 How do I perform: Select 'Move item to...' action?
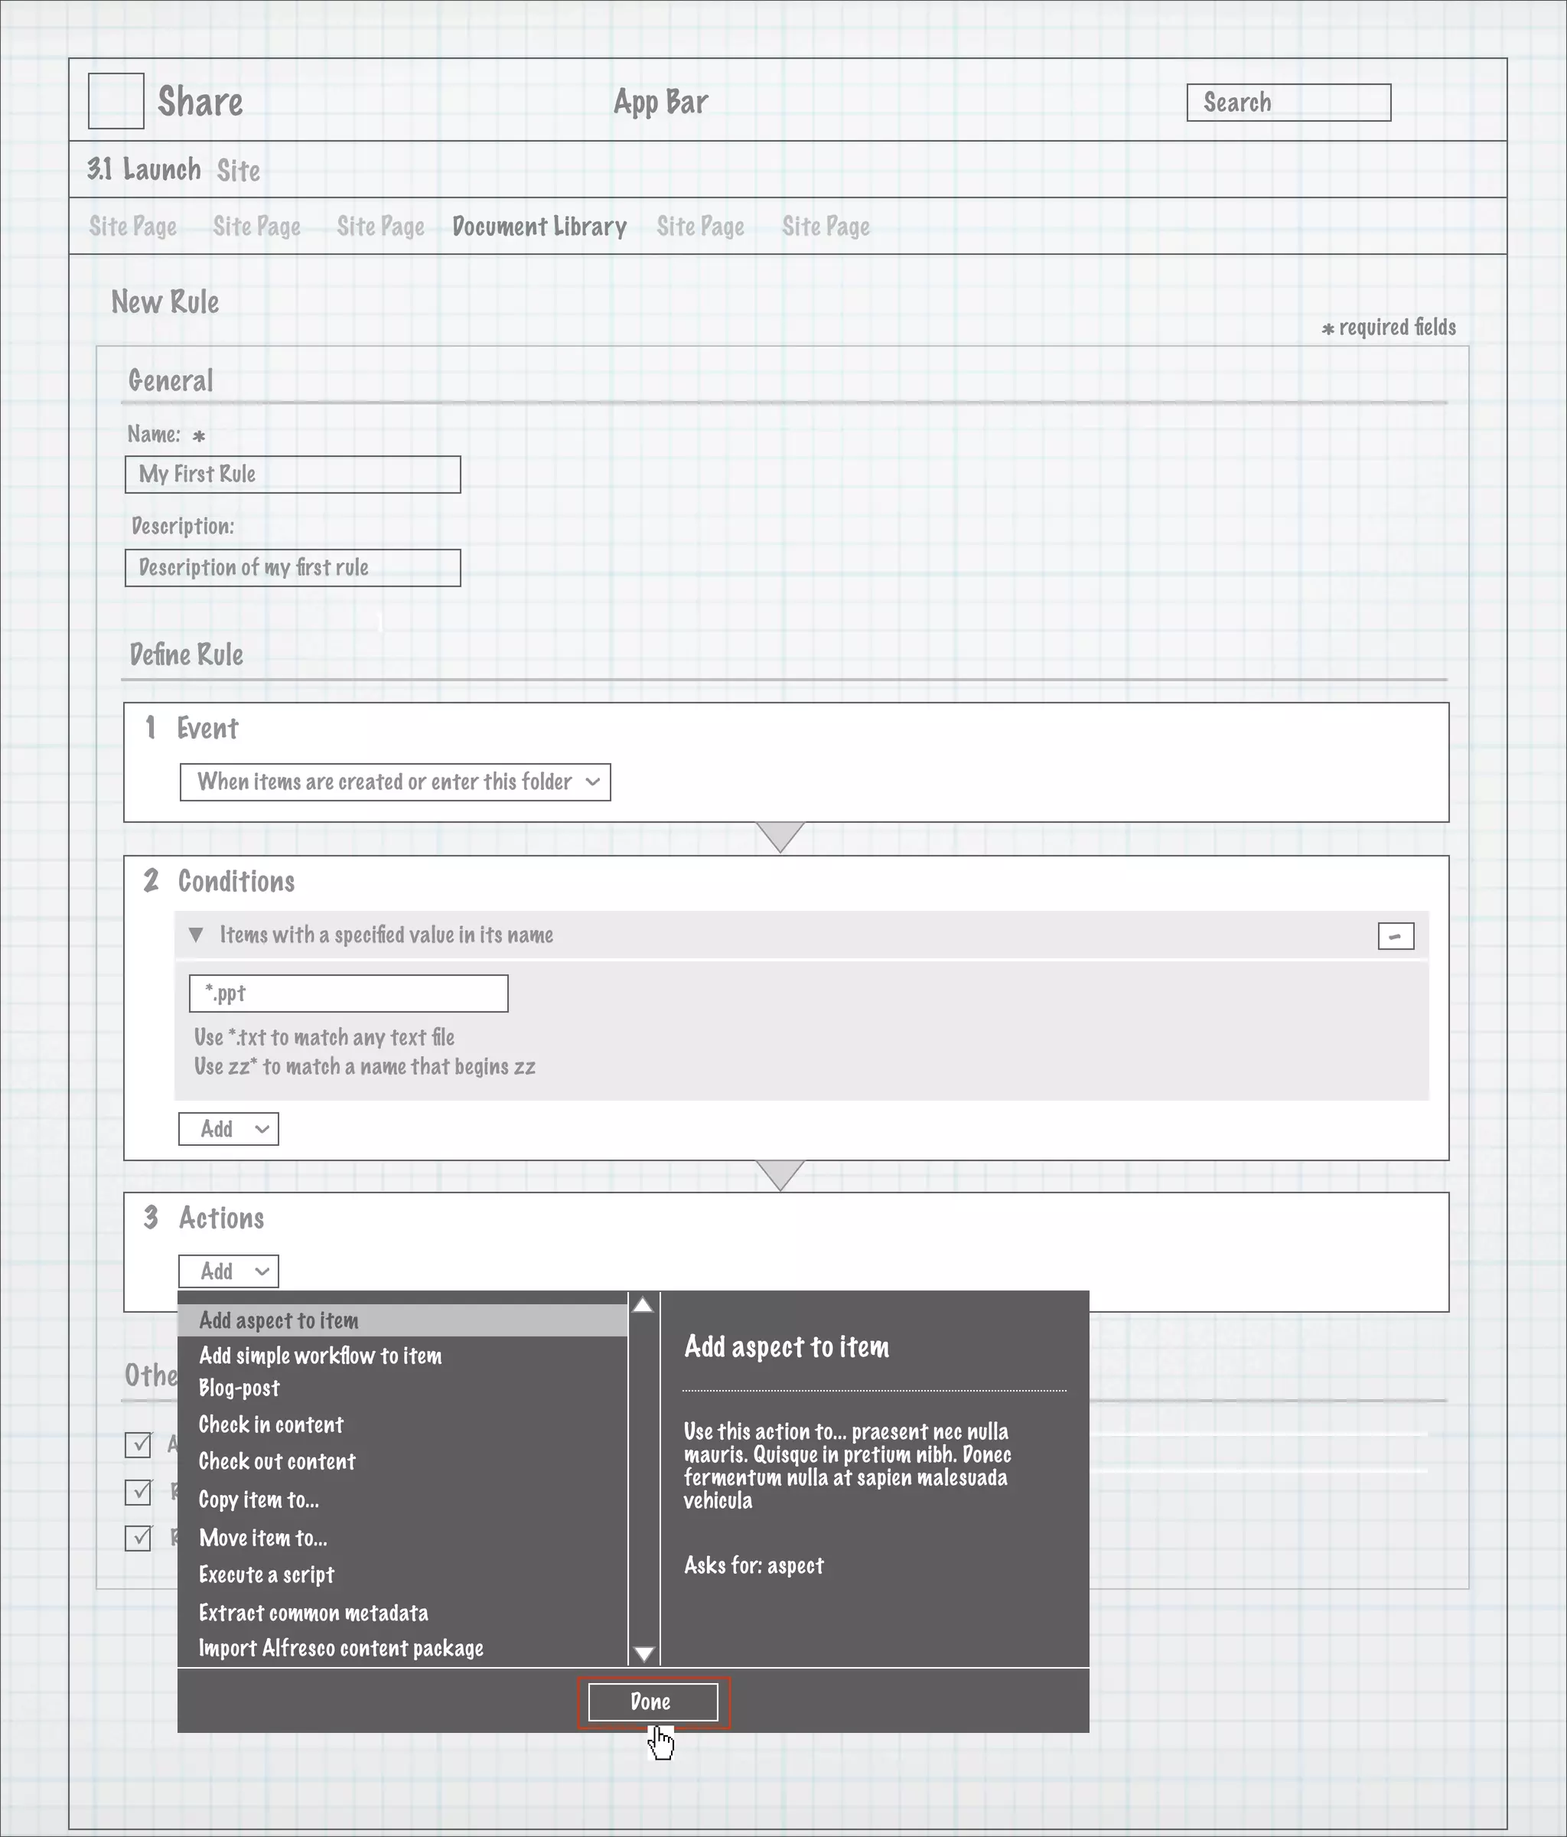click(x=262, y=1538)
